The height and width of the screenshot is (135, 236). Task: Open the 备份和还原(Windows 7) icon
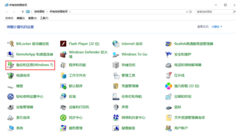click(x=10, y=65)
